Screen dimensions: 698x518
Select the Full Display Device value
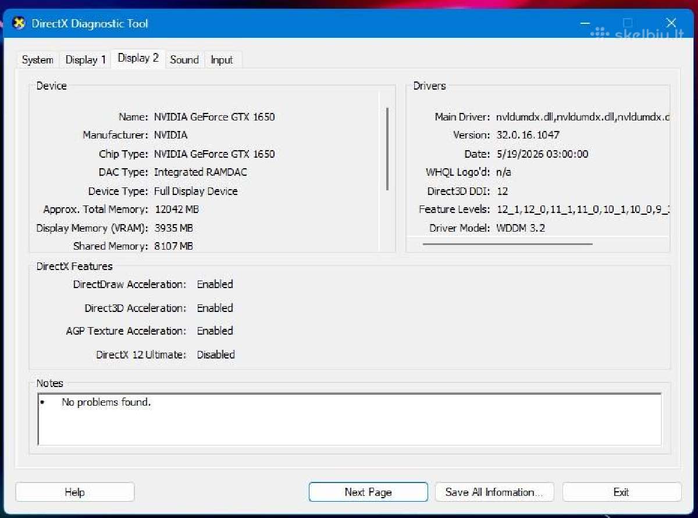(x=196, y=191)
